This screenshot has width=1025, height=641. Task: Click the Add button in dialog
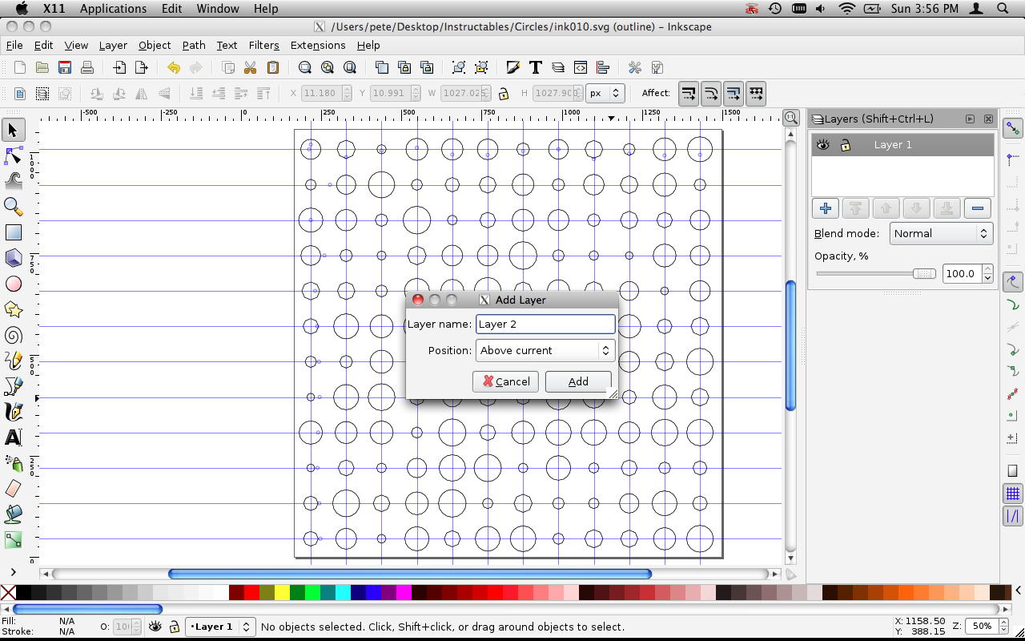pyautogui.click(x=578, y=381)
